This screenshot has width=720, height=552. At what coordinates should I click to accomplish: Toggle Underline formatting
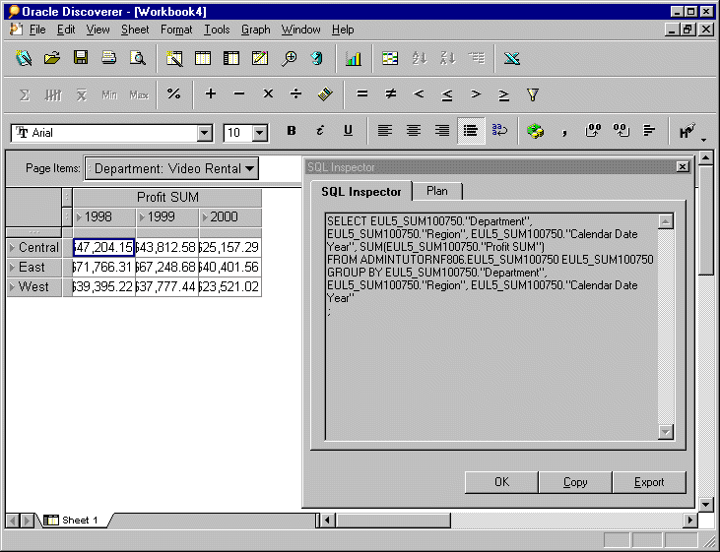[348, 131]
